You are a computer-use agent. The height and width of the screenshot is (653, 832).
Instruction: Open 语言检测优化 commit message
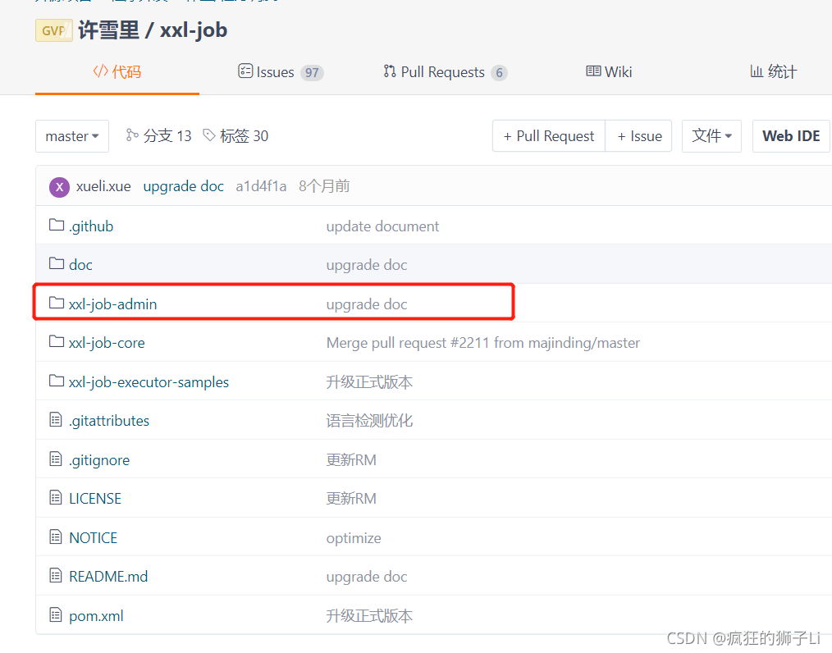tap(369, 421)
